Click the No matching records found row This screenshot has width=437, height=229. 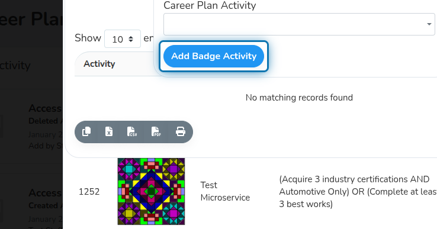pyautogui.click(x=299, y=98)
